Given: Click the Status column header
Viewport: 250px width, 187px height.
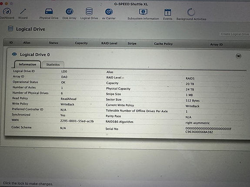Looking at the screenshot, I should coord(53,43).
